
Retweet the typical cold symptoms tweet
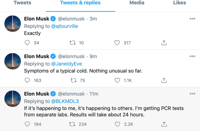click(72, 80)
